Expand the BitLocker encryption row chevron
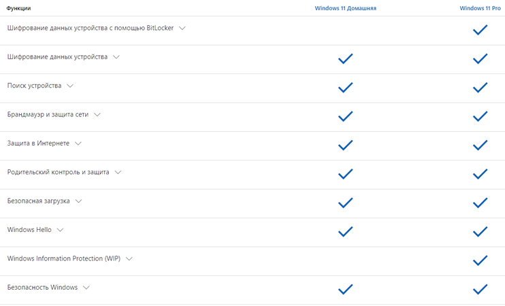Image resolution: width=505 pixels, height=306 pixels. (x=182, y=29)
